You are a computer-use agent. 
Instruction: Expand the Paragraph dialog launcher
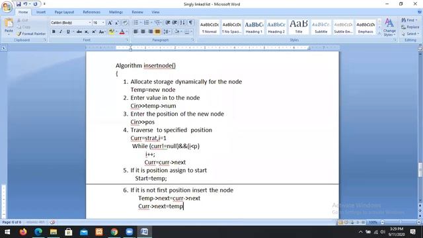[x=193, y=40]
